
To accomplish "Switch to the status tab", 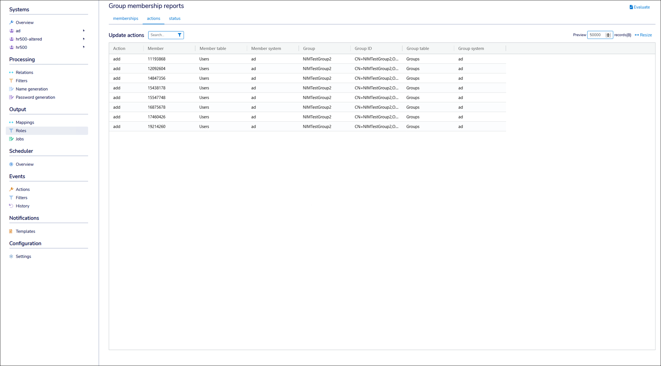I will (x=175, y=19).
